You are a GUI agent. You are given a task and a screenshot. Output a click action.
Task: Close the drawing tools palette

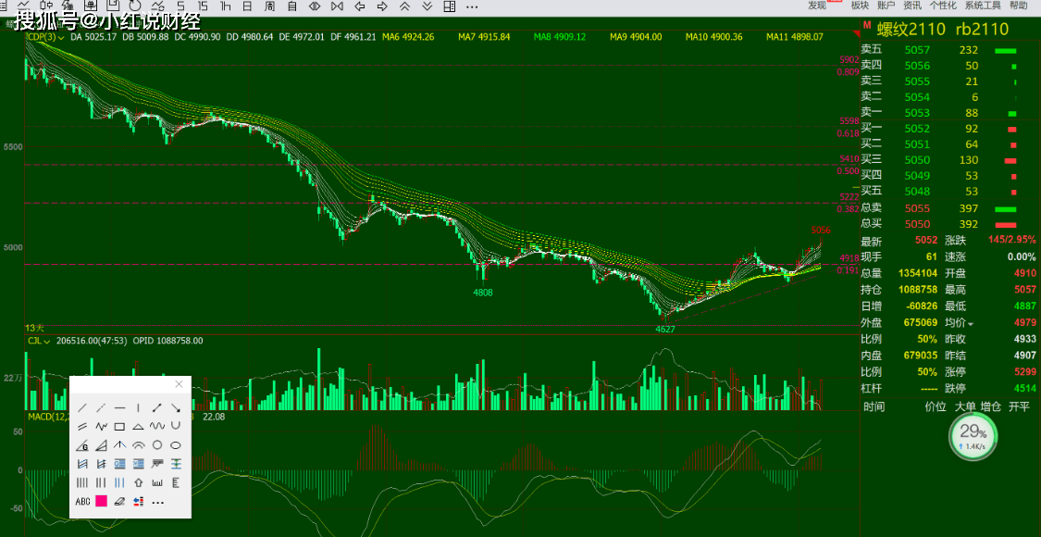tap(179, 384)
